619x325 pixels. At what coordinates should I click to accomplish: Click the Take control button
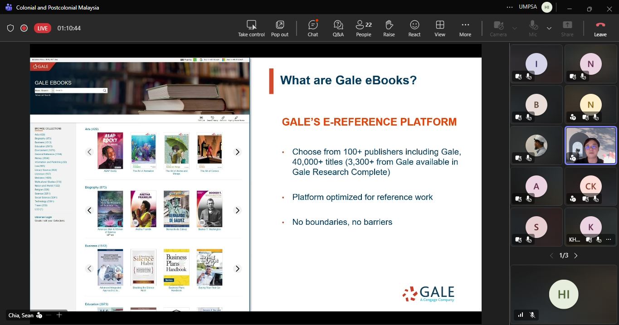[251, 28]
